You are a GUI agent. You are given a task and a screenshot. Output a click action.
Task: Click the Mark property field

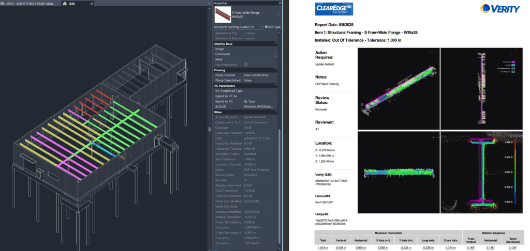point(260,59)
